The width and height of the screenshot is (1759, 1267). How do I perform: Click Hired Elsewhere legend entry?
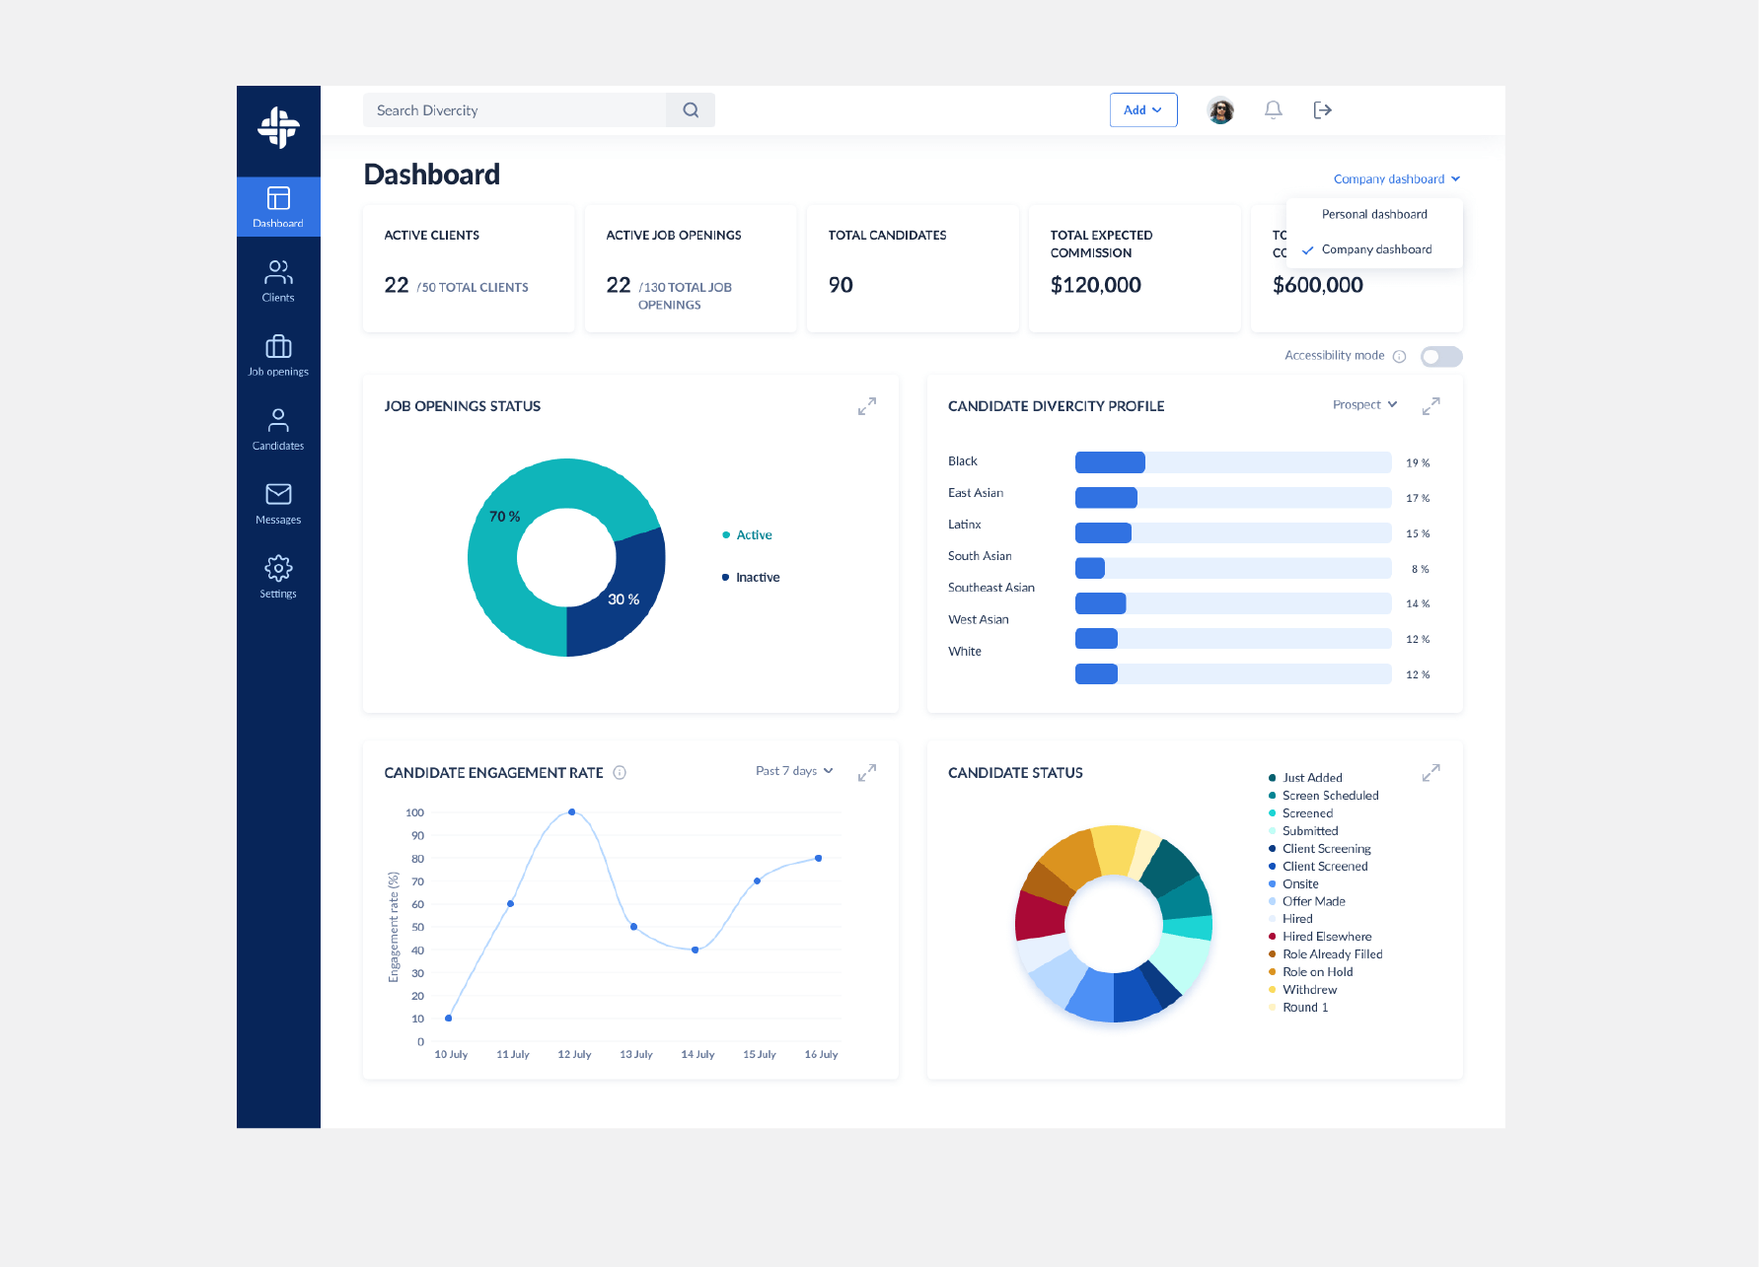point(1320,937)
